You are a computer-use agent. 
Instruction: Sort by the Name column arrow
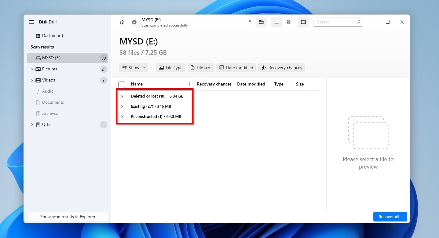point(189,84)
